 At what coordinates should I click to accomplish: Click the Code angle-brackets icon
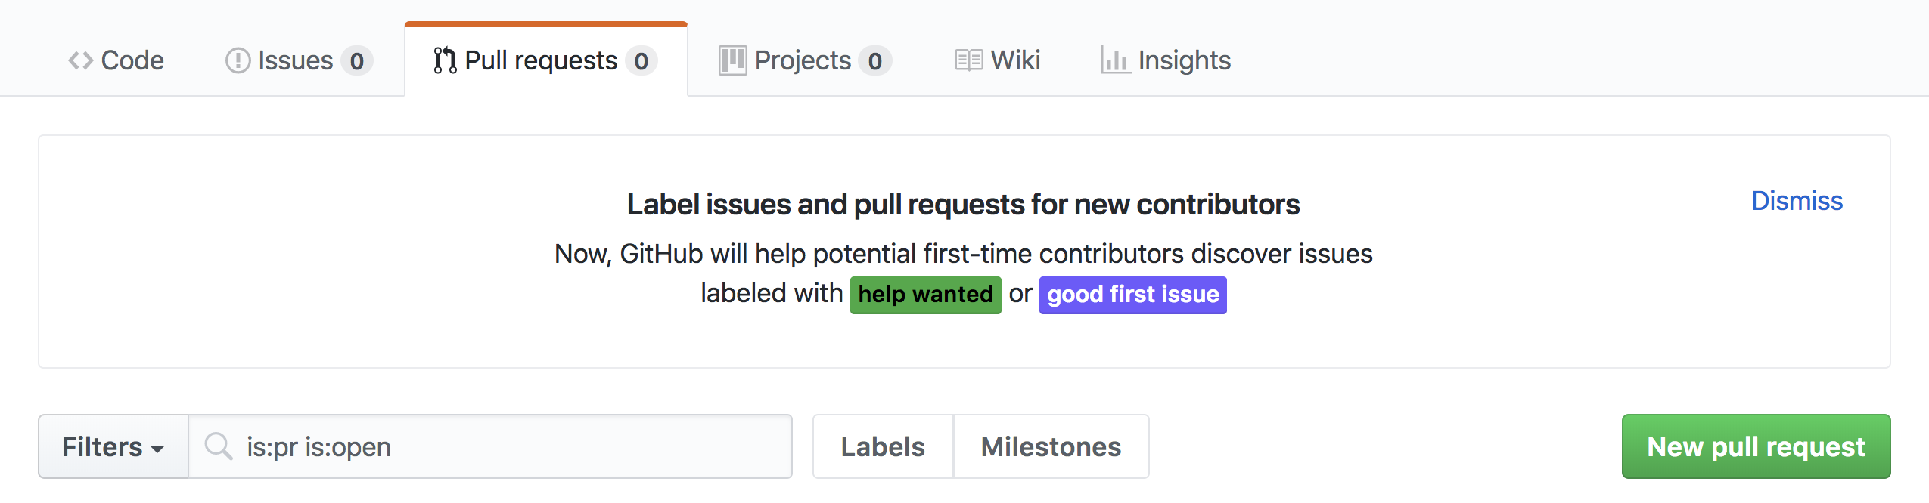click(80, 60)
